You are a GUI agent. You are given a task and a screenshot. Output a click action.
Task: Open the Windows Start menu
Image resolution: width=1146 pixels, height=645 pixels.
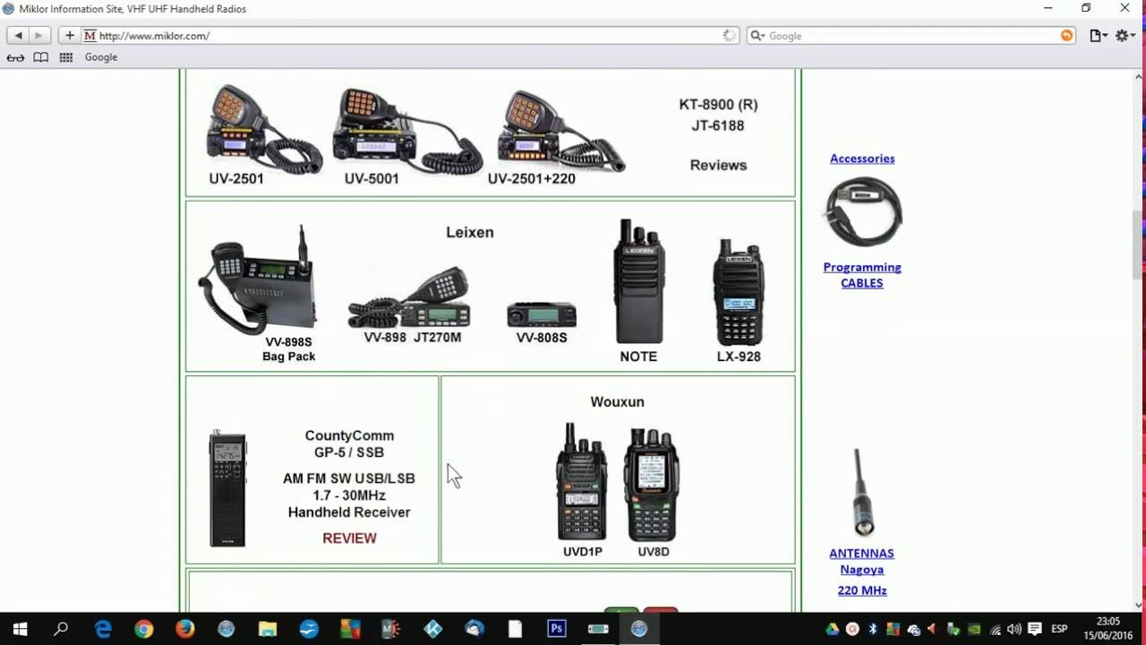pos(20,629)
